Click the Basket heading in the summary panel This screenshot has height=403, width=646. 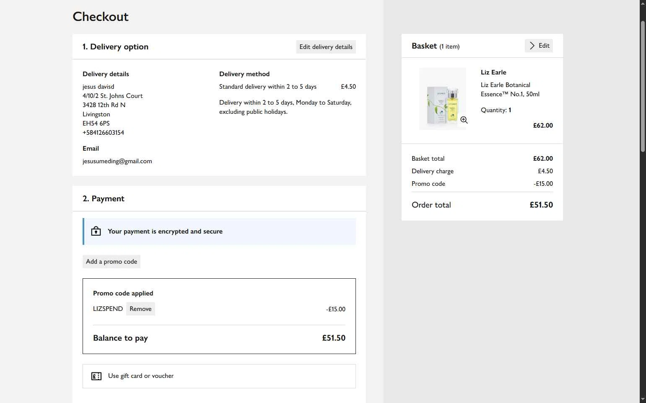tap(424, 46)
